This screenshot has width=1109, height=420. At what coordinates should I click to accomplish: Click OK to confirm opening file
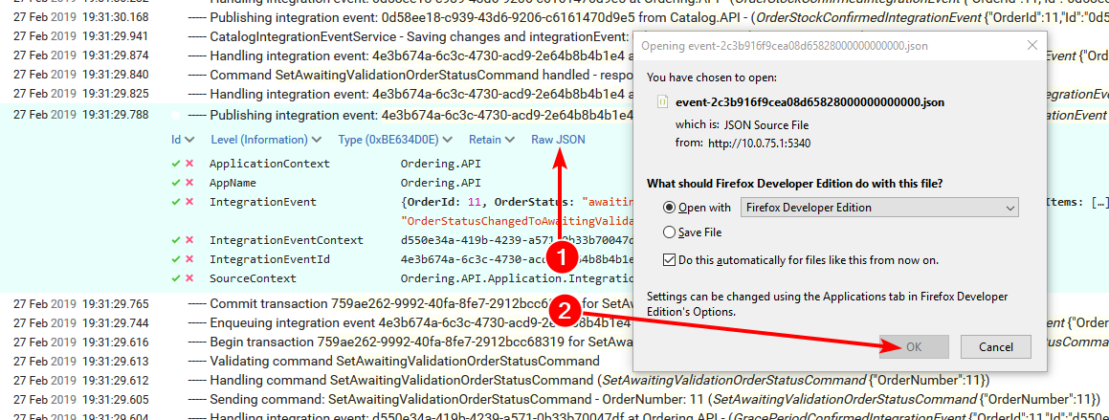click(x=915, y=346)
